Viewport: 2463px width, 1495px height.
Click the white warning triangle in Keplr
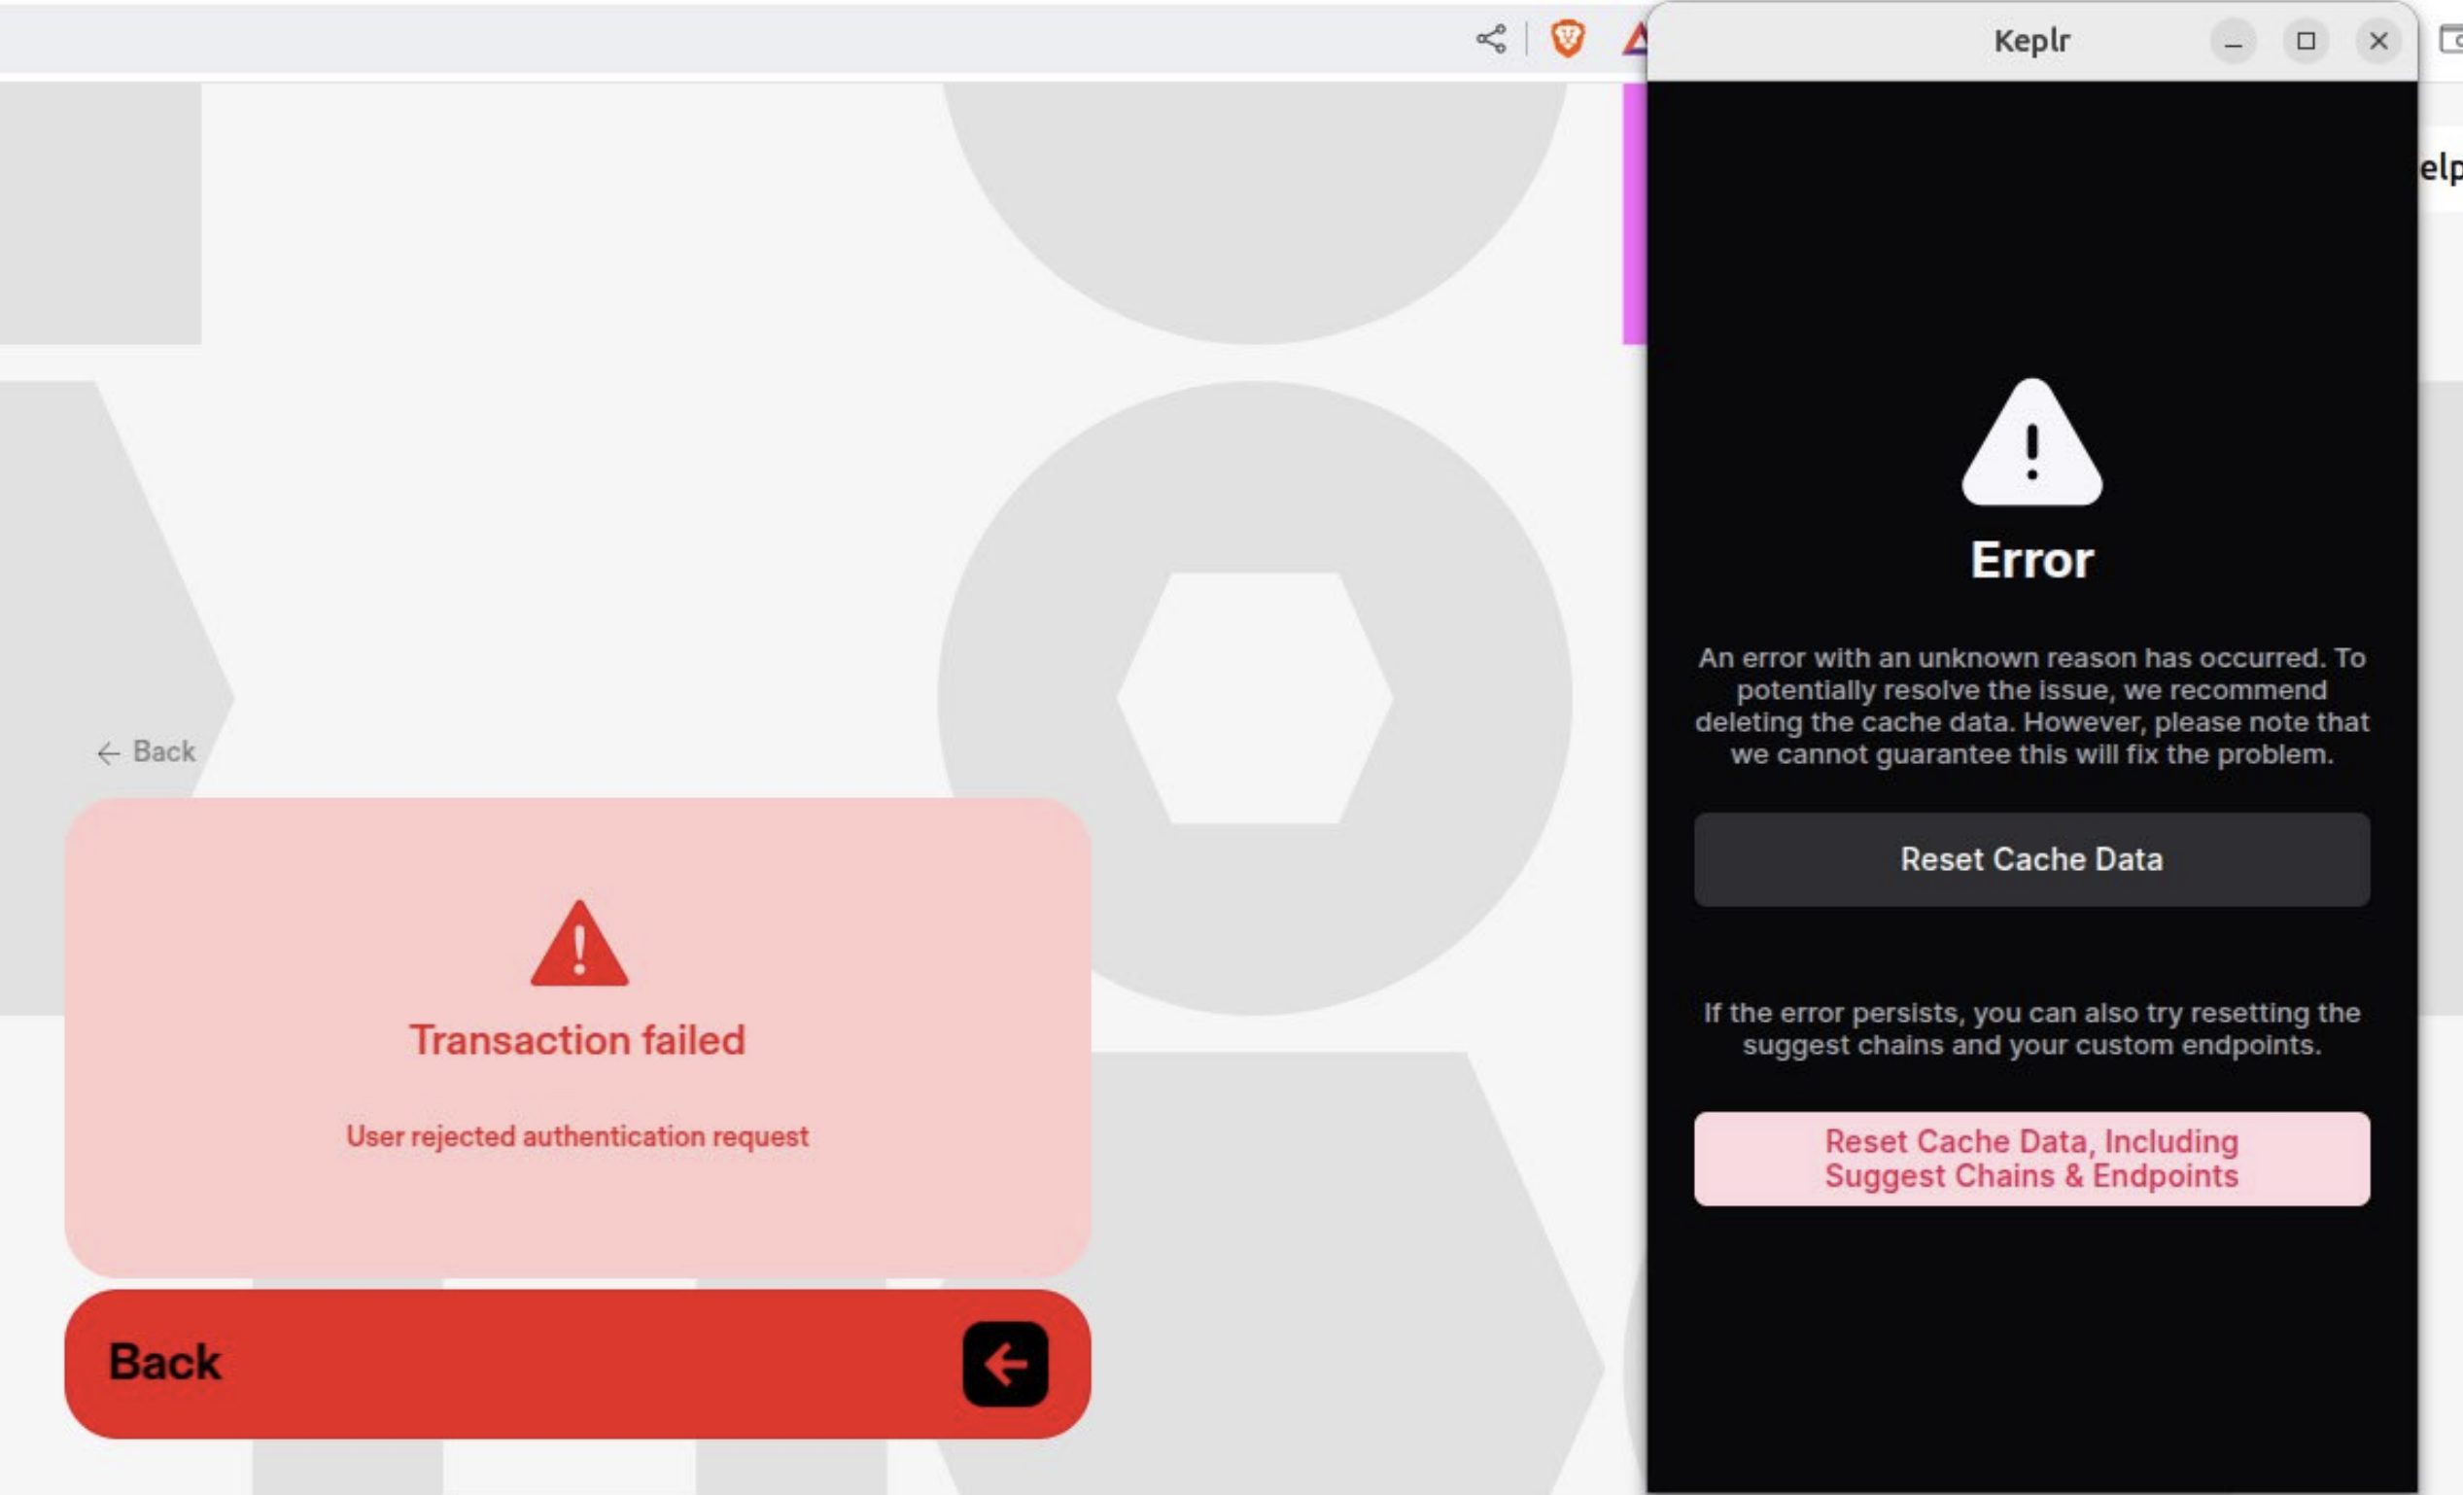pyautogui.click(x=2031, y=442)
